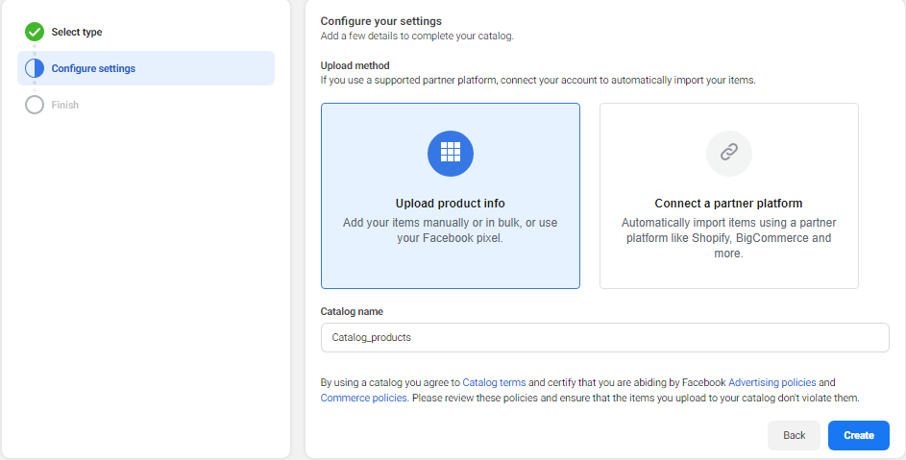Jump to the Finish step label
Image resolution: width=906 pixels, height=460 pixels.
(x=65, y=106)
